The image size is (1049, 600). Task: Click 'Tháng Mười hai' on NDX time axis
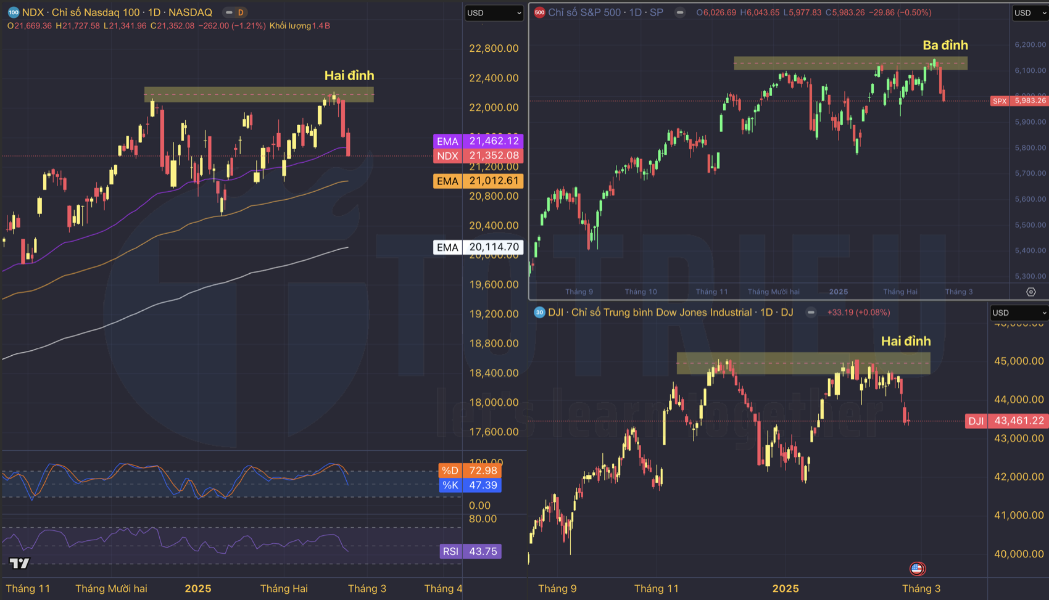click(x=111, y=588)
